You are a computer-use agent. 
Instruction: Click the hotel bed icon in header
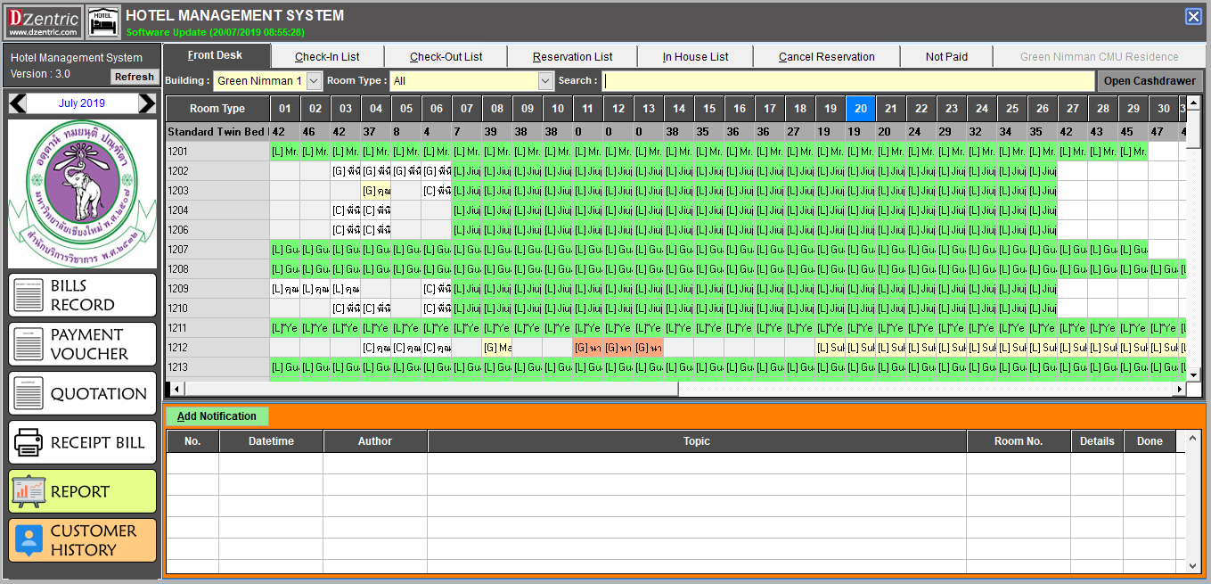103,21
